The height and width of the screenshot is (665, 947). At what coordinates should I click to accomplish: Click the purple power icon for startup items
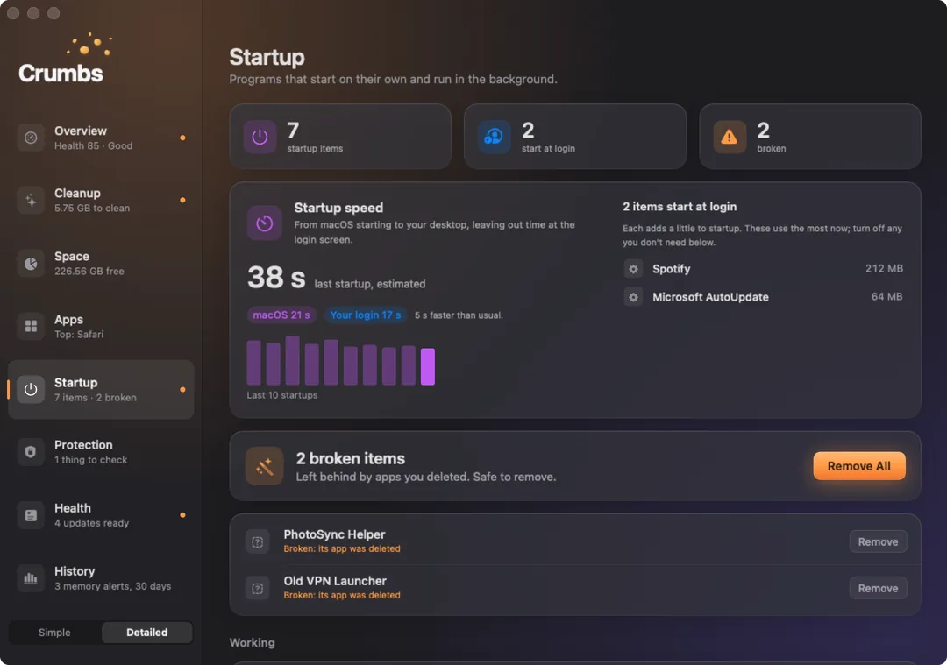point(260,137)
